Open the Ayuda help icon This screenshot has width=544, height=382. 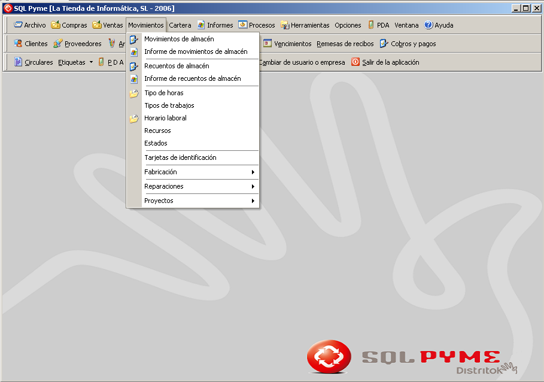pyautogui.click(x=428, y=25)
